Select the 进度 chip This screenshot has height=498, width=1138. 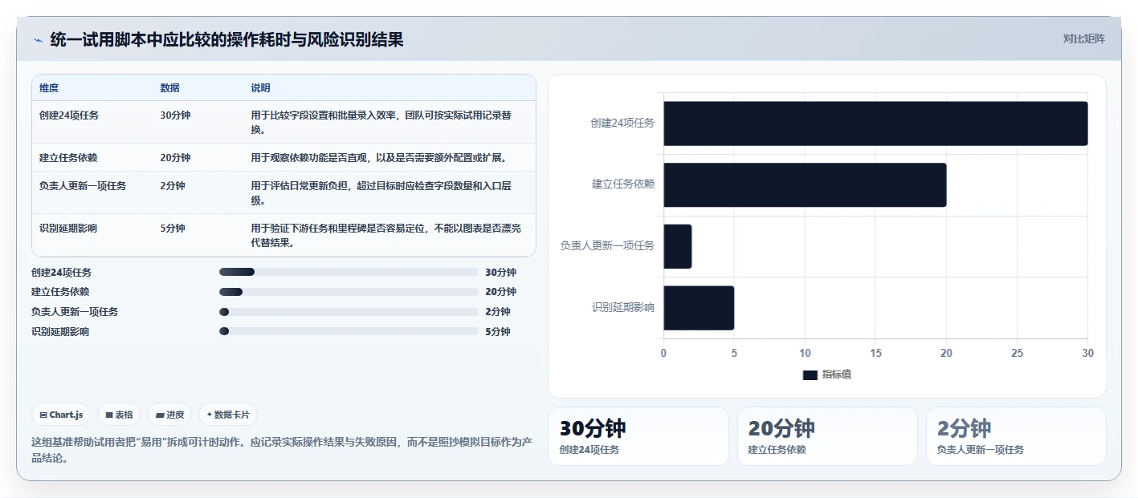coord(169,415)
